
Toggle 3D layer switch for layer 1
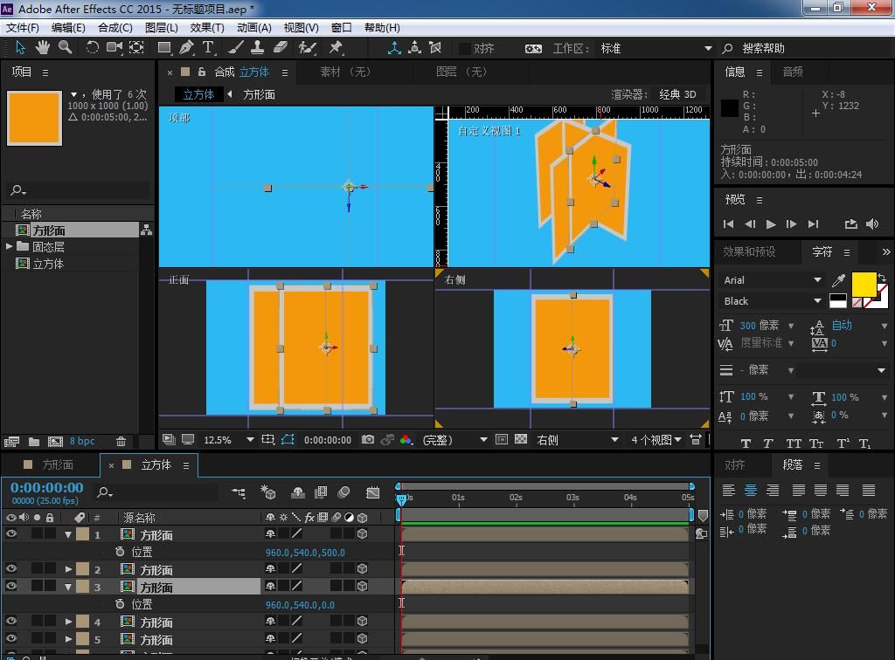point(362,534)
